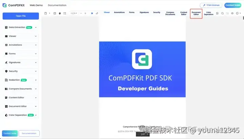Click the side panel layout icon
Viewport: 244px width, 139px height.
(227, 13)
